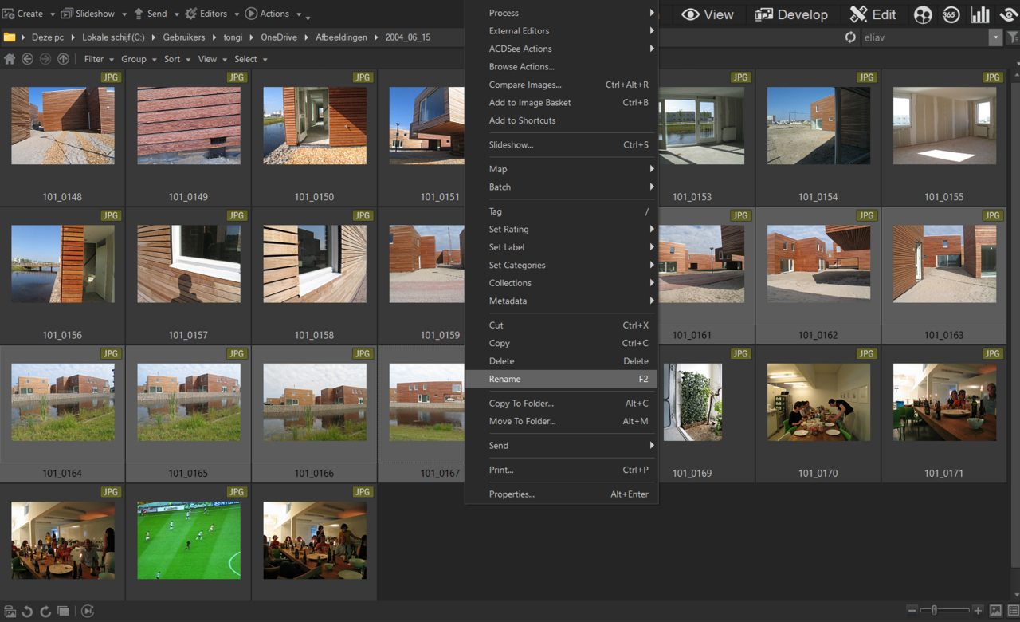Screen dimensions: 1020x622
Task: Rotate left using the bottom toolbar icon
Action: (28, 612)
